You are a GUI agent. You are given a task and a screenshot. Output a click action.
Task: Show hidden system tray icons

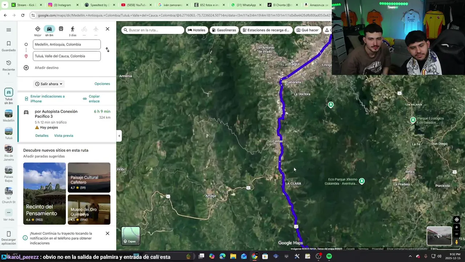[410, 256]
